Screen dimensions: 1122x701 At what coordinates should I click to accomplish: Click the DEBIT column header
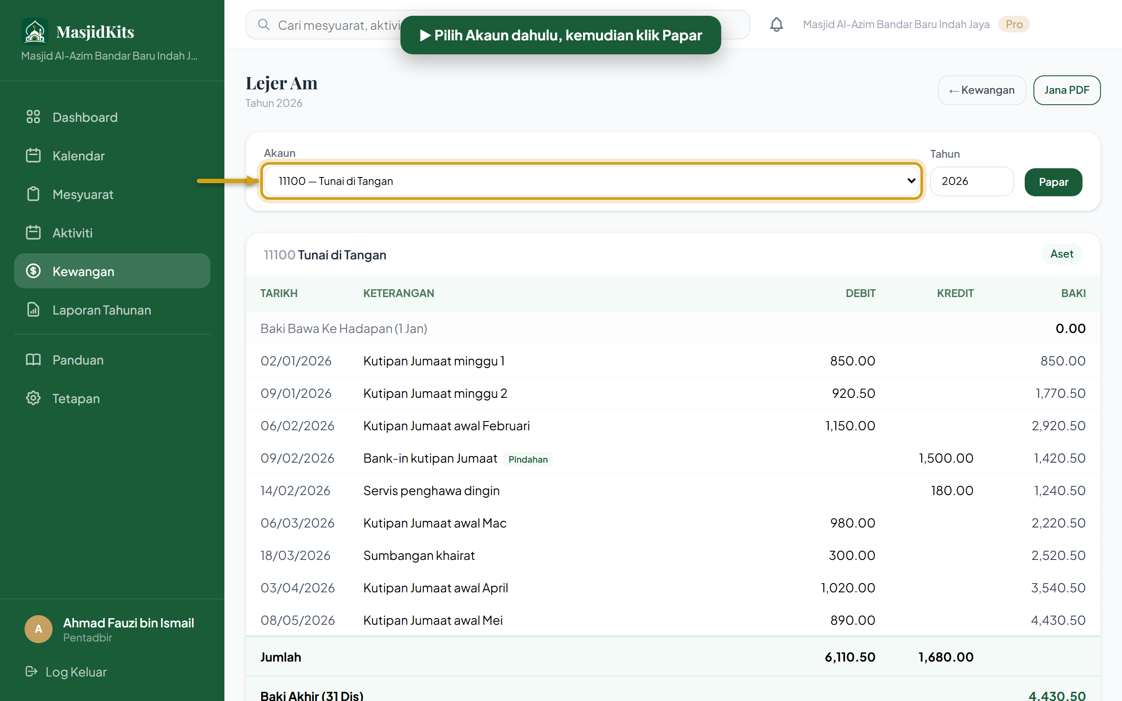point(860,293)
